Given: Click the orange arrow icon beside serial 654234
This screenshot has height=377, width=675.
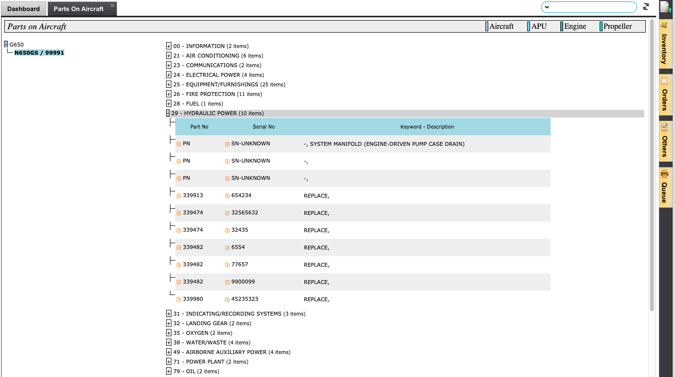Looking at the screenshot, I should point(227,196).
